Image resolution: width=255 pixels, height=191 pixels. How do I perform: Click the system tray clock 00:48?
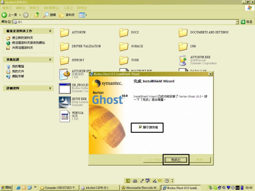point(249,188)
